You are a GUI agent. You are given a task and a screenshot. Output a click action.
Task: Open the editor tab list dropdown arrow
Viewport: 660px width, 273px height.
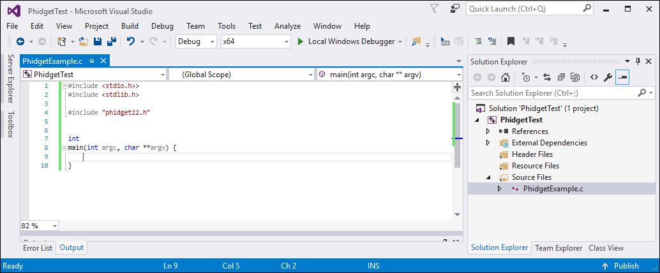[x=459, y=61]
